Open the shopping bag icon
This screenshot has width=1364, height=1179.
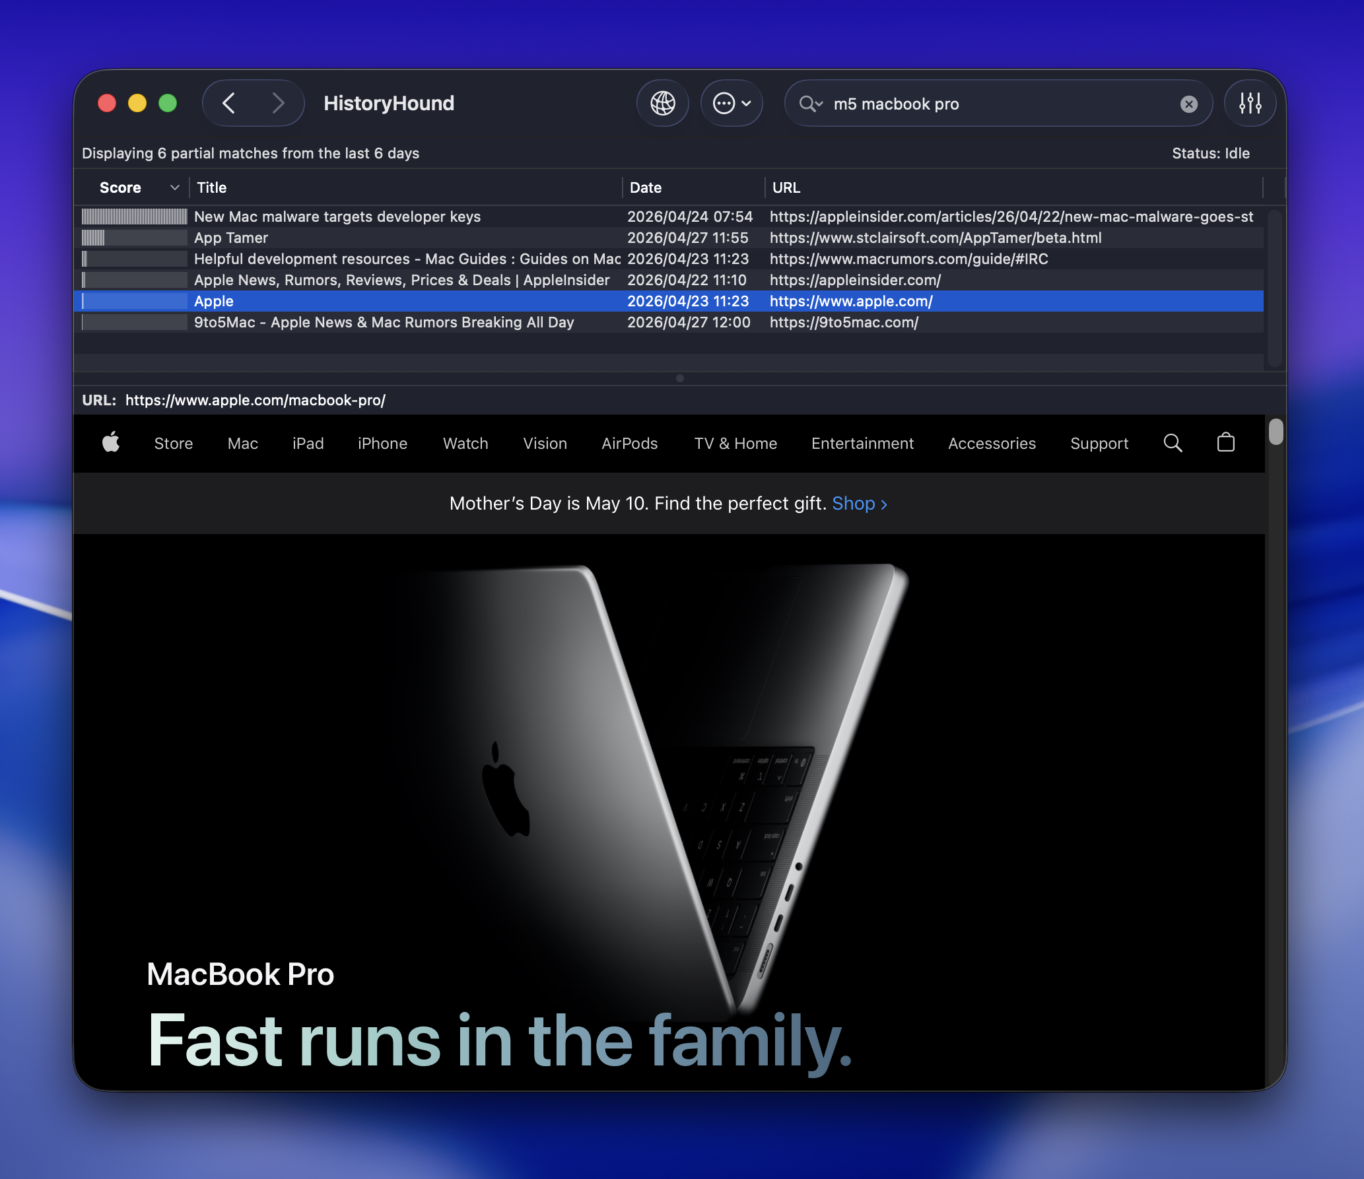(x=1226, y=442)
